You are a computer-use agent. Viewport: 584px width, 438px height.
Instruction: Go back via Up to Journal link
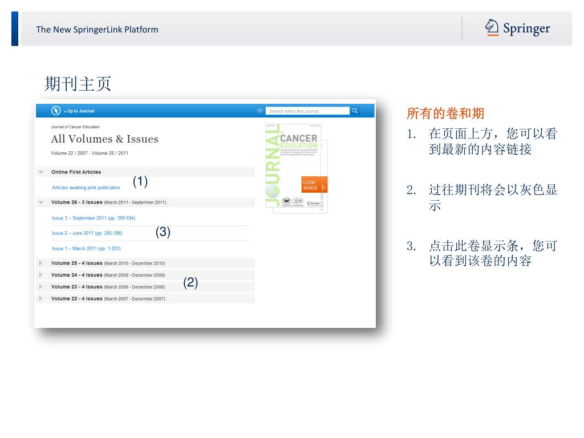[79, 111]
